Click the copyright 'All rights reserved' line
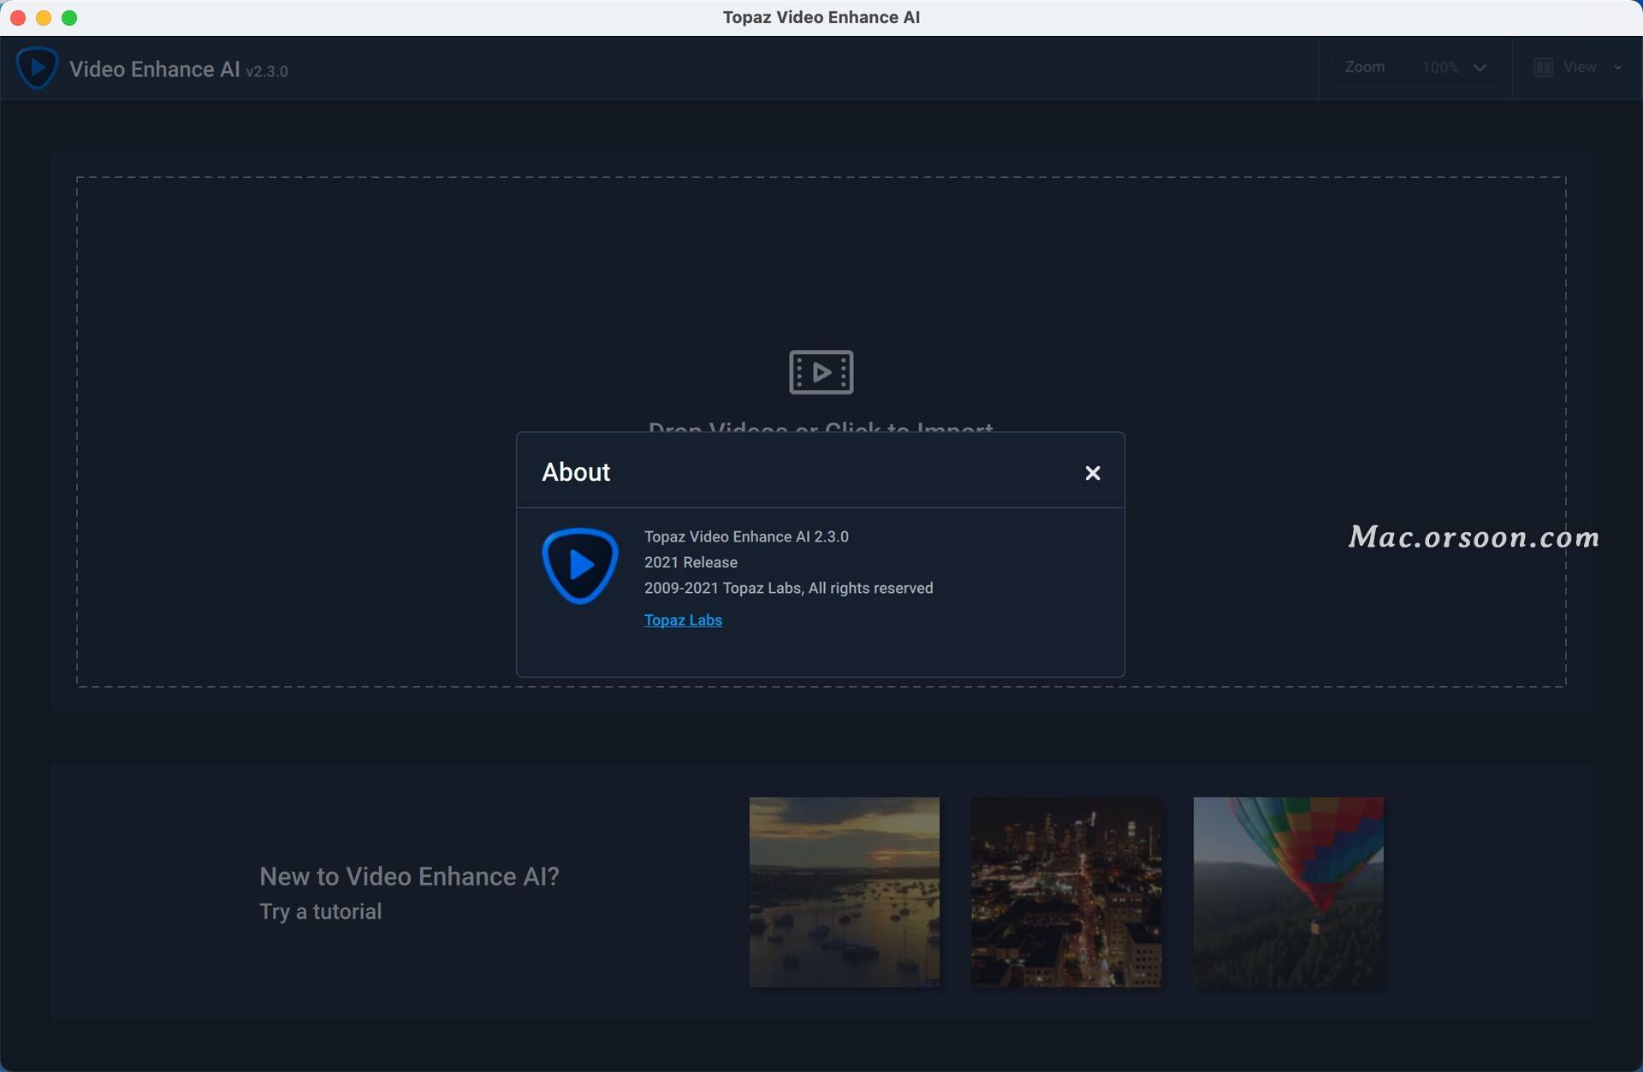 coord(788,588)
